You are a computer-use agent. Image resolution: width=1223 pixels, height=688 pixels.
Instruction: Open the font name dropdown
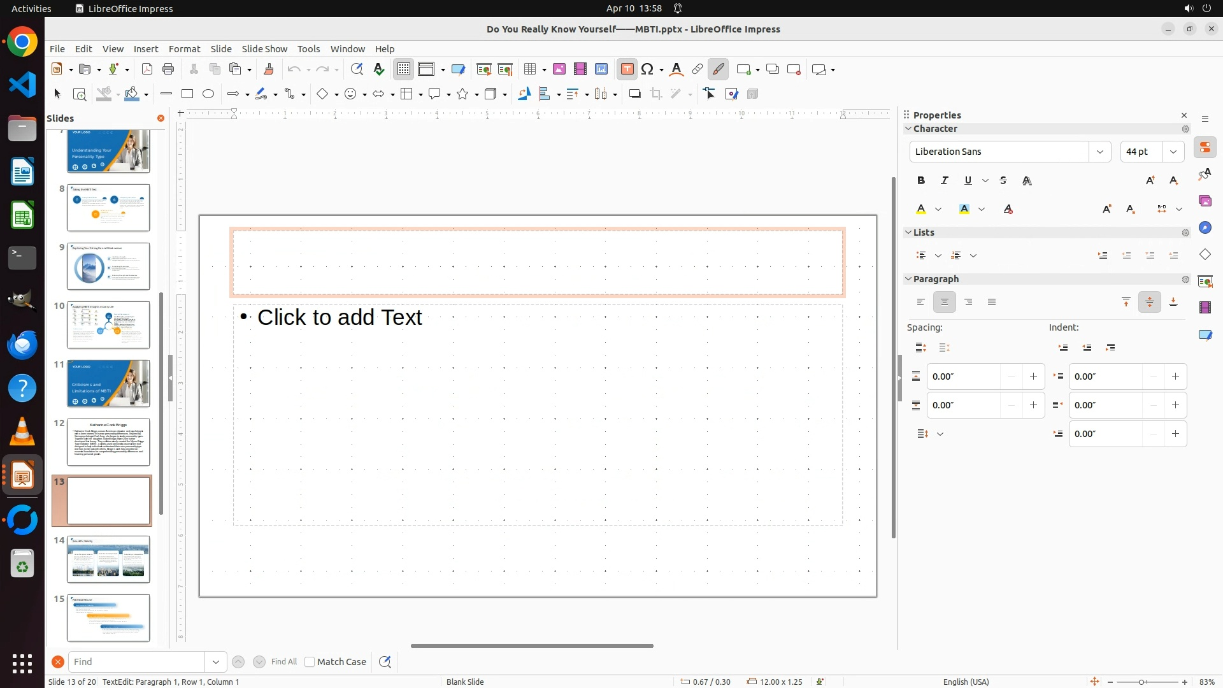click(x=1100, y=152)
